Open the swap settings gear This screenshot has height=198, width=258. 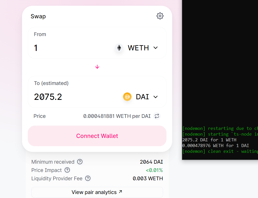(x=160, y=16)
